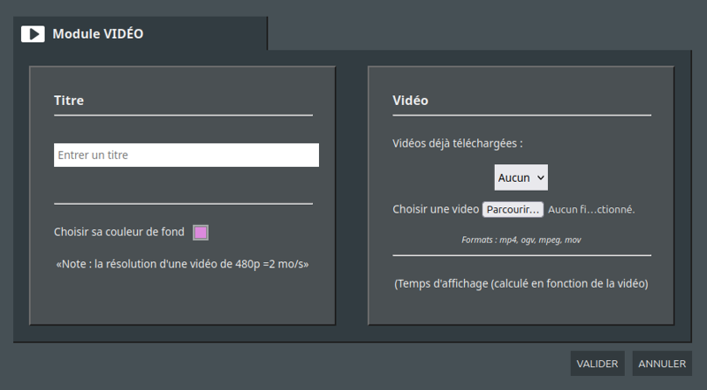Click the Parcourir... file browse button
This screenshot has width=707, height=390.
513,209
